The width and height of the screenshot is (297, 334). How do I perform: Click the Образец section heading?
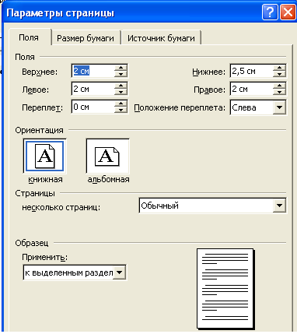pos(32,243)
